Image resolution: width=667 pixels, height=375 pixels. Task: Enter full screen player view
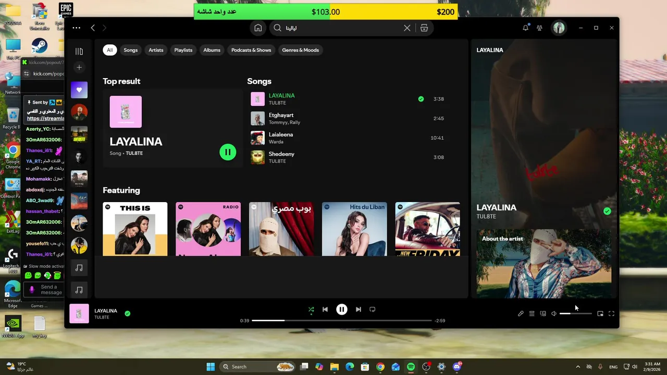[x=612, y=314]
